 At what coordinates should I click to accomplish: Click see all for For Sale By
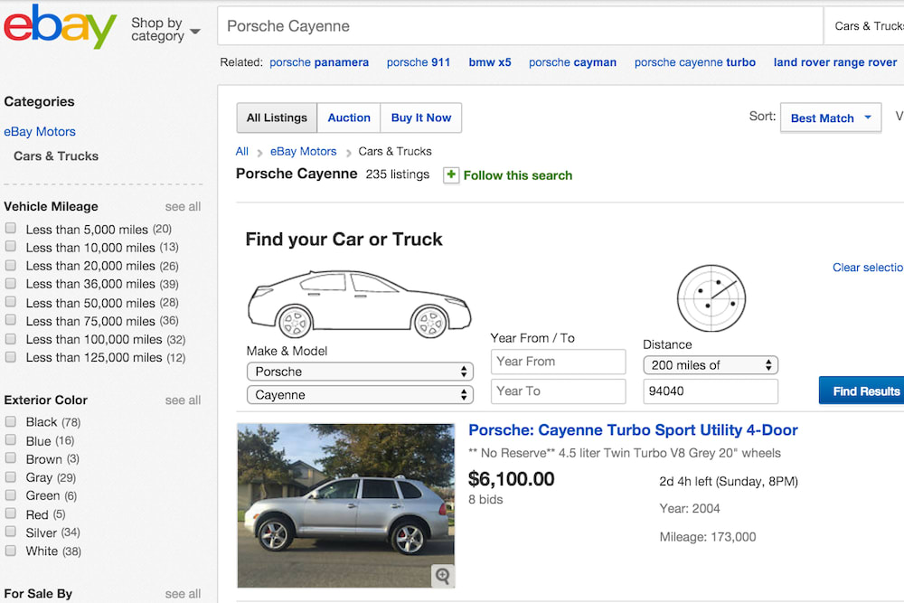183,594
